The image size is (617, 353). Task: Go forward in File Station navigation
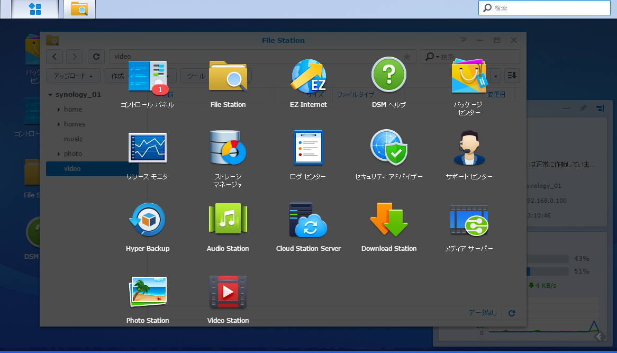pos(75,57)
